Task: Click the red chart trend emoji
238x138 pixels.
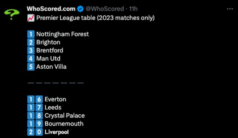Action: (31, 18)
